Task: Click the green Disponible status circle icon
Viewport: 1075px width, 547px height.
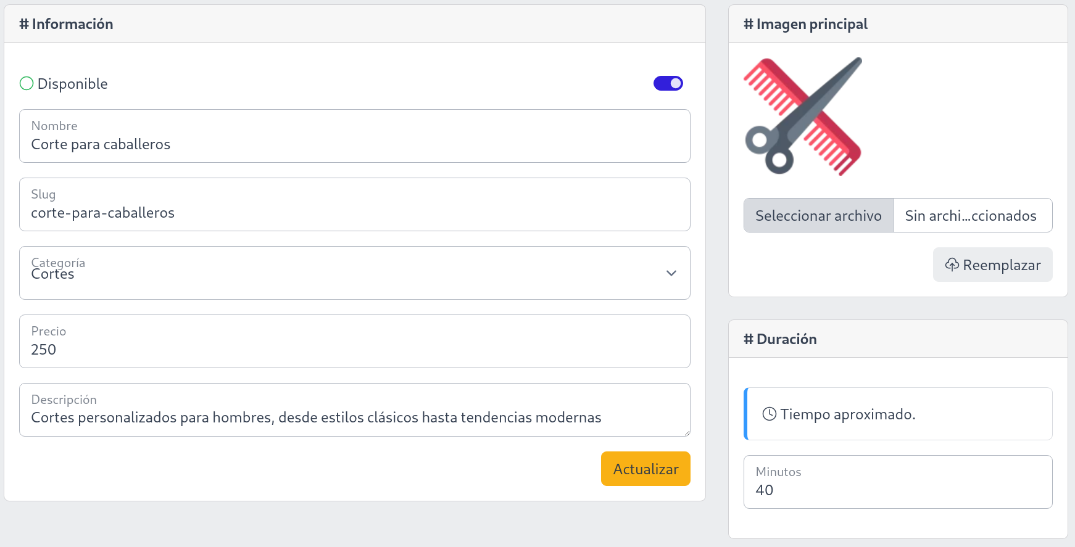Action: point(27,83)
